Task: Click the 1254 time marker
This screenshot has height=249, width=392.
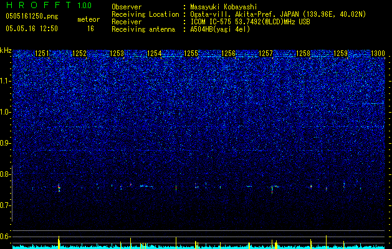Action: pyautogui.click(x=155, y=53)
